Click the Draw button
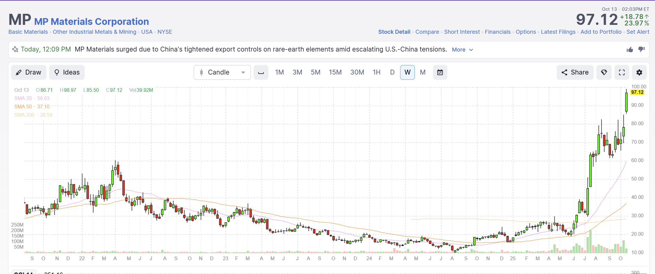Viewport: 655px width, 274px height. coord(29,72)
